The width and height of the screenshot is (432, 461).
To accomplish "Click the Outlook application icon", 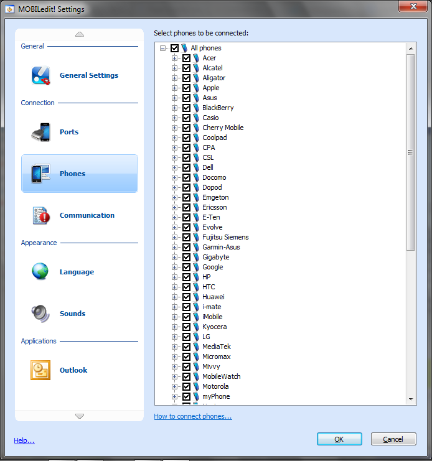I will tap(40, 370).
